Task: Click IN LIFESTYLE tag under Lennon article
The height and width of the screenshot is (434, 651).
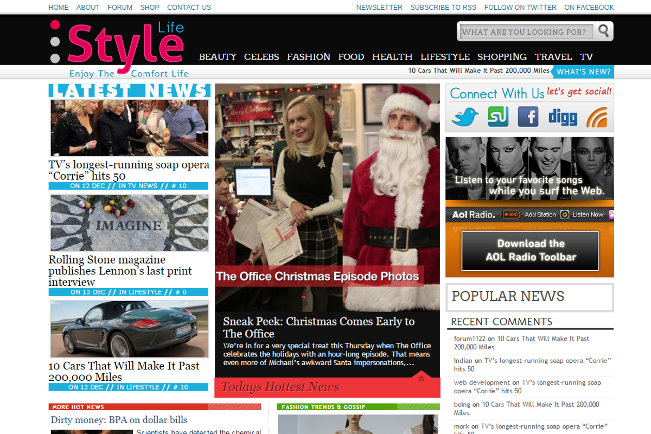Action: 140,292
